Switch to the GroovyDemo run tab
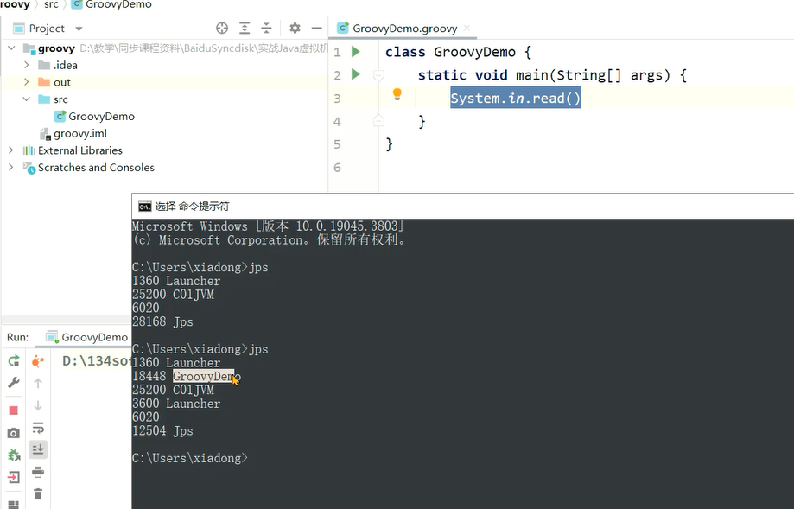This screenshot has height=509, width=794. 94,337
